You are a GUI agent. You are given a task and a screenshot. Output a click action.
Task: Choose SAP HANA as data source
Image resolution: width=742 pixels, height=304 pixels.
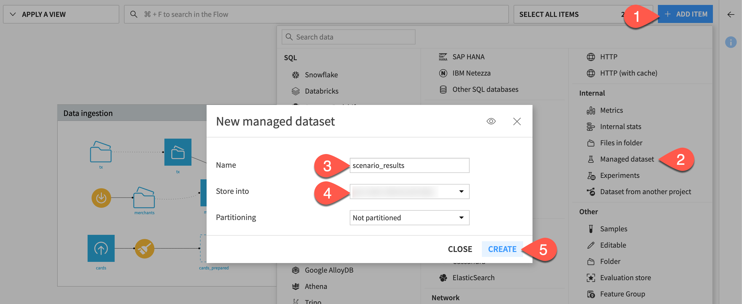tap(468, 57)
